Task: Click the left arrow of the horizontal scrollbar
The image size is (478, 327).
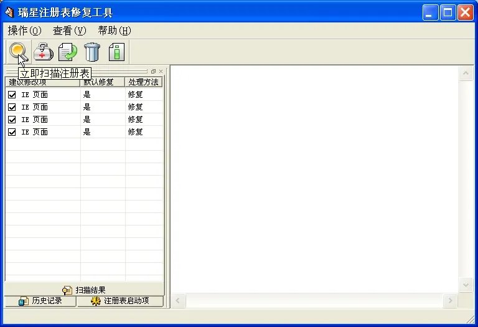Action: pos(178,301)
